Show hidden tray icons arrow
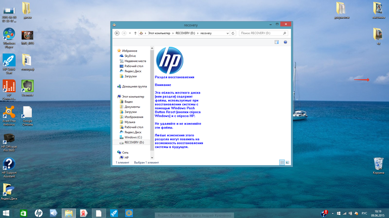389x218 pixels. point(332,213)
